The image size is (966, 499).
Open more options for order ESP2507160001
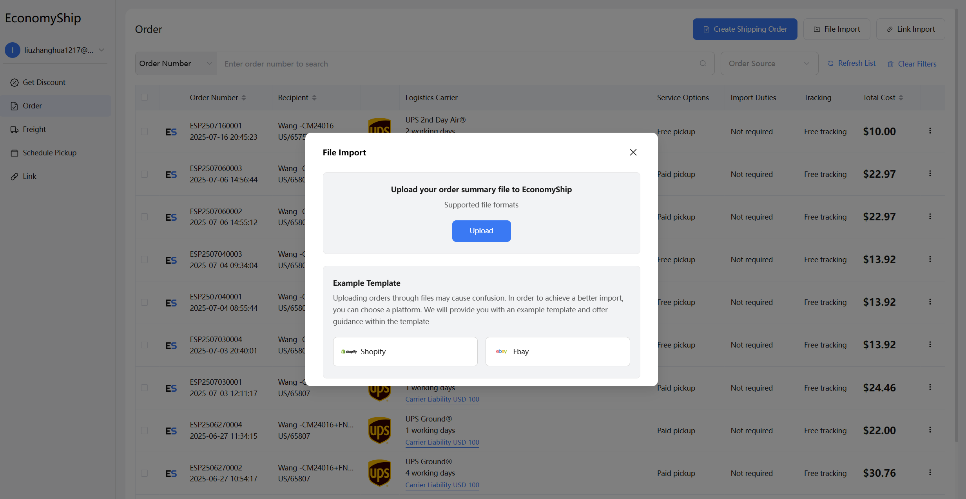[930, 131]
